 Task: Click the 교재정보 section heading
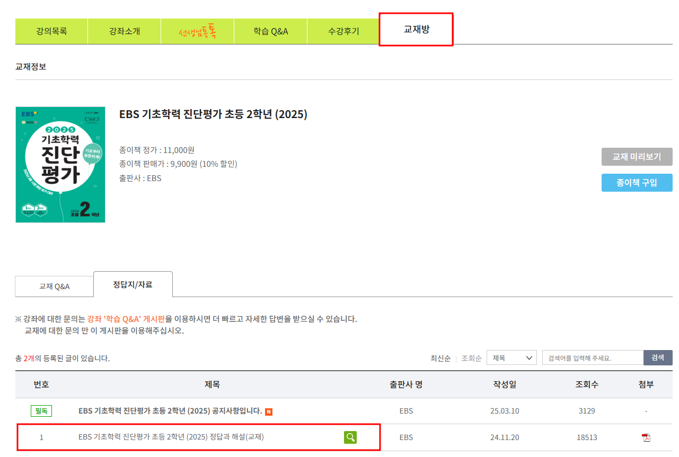(x=31, y=67)
